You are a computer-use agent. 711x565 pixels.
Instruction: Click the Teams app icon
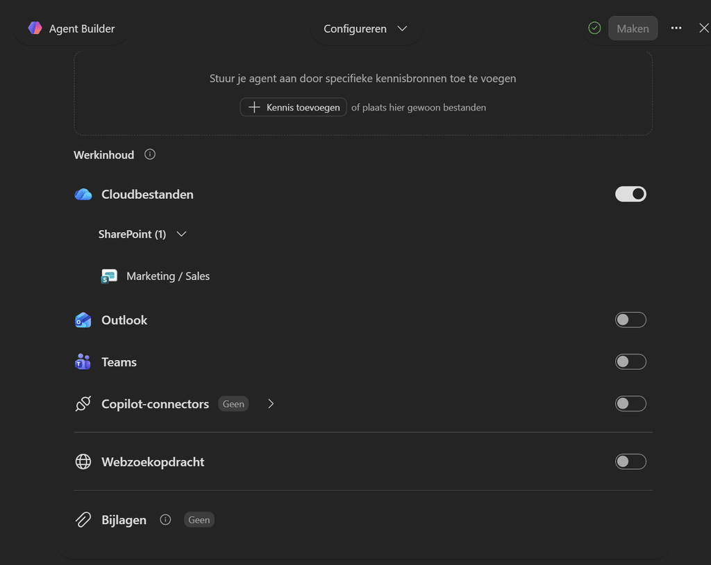click(x=83, y=361)
